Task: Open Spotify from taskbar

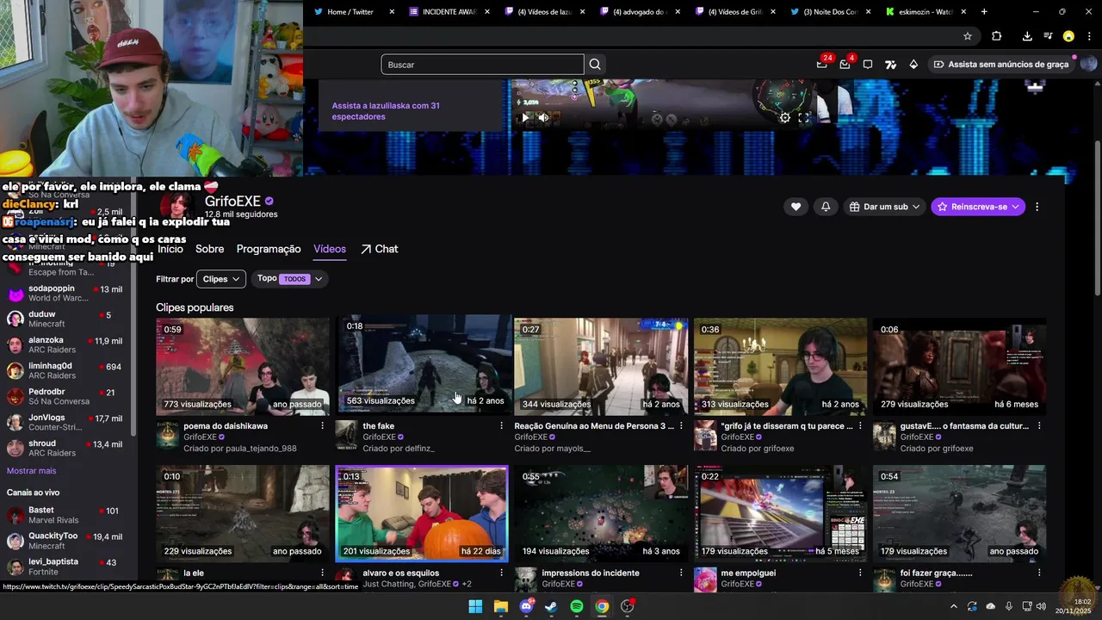Action: [577, 606]
